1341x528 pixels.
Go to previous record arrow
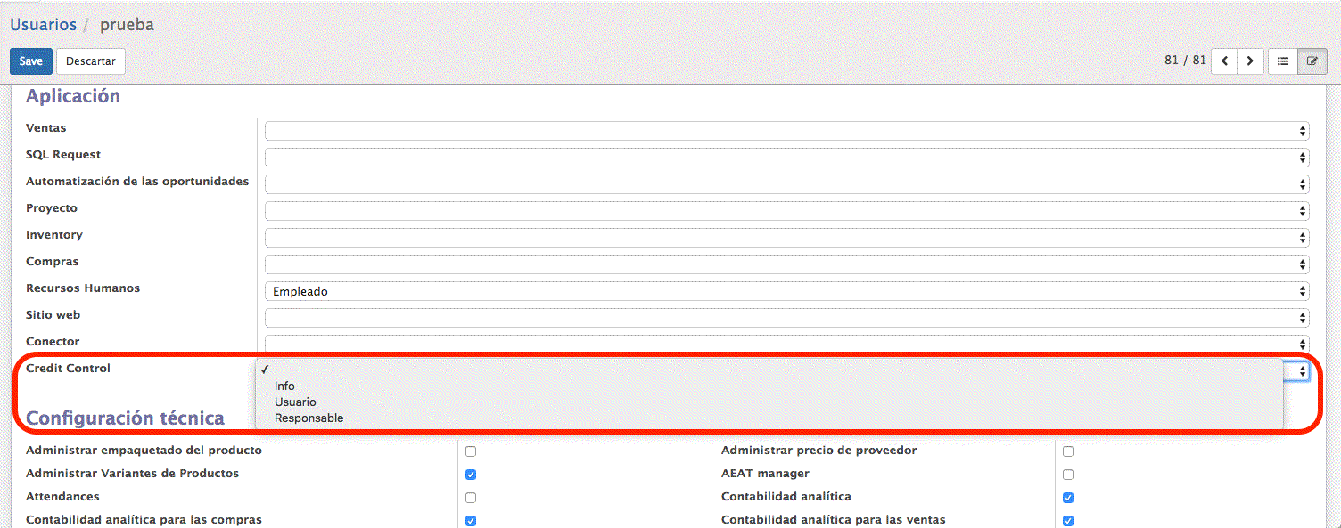pos(1224,61)
